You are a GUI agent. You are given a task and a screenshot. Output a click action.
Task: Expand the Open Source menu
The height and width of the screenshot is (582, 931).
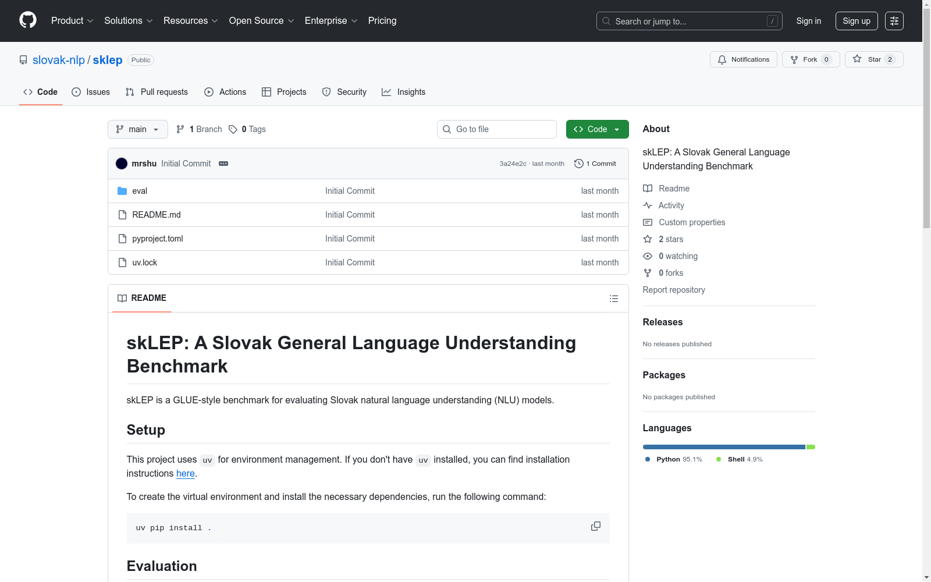click(x=262, y=21)
